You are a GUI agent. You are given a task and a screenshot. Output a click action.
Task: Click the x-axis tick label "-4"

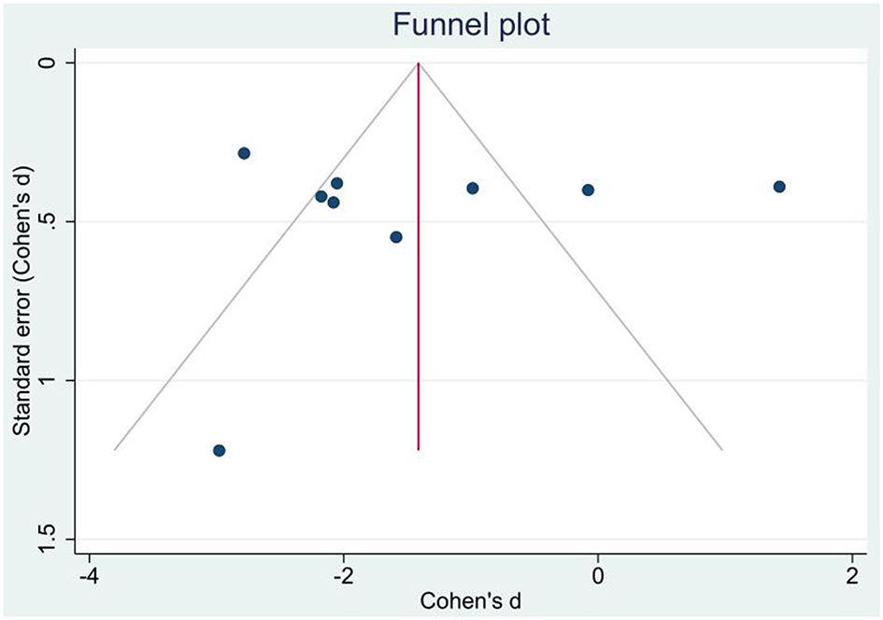coord(89,571)
